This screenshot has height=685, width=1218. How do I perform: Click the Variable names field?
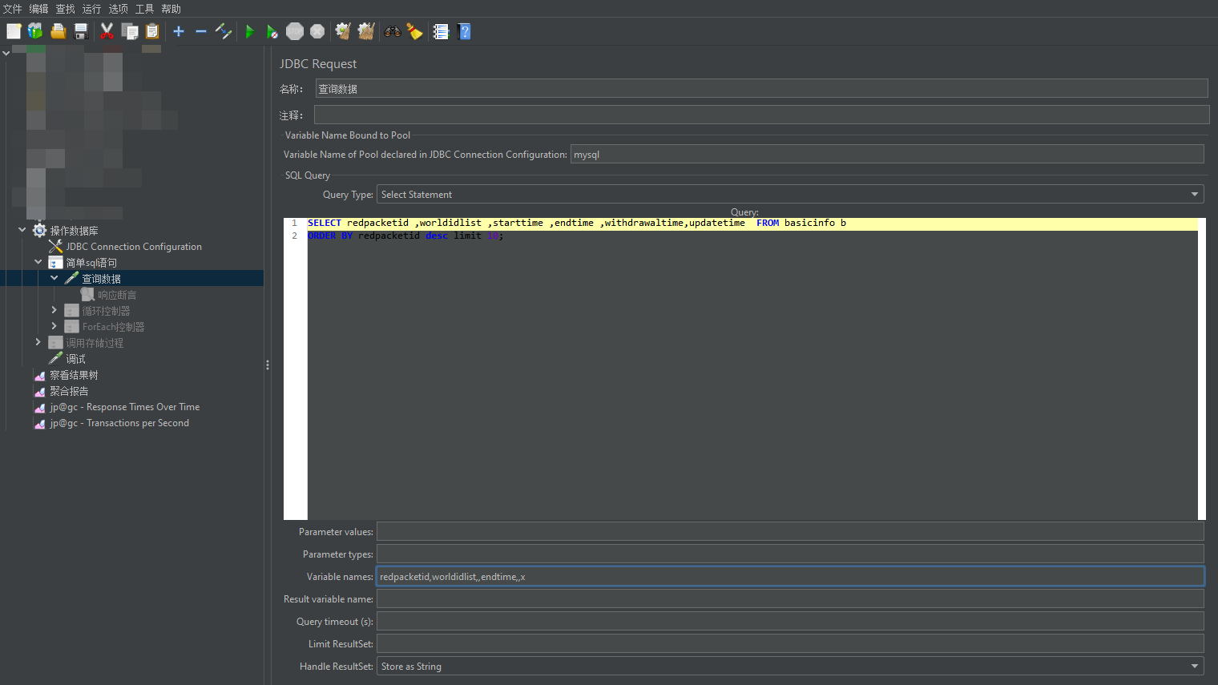point(790,577)
